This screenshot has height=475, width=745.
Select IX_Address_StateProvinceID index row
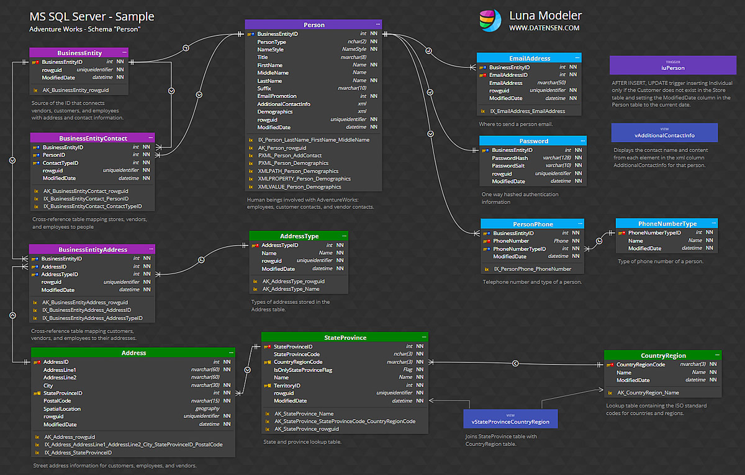point(133,452)
